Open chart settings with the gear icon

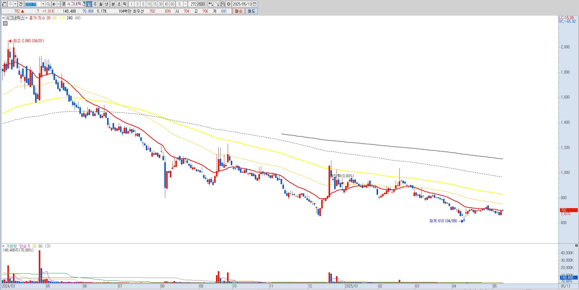[x=229, y=4]
